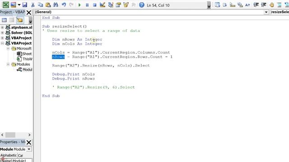Image resolution: width=289 pixels, height=162 pixels.
Task: Click the disabled Toolbox icon
Action: click(x=134, y=5)
